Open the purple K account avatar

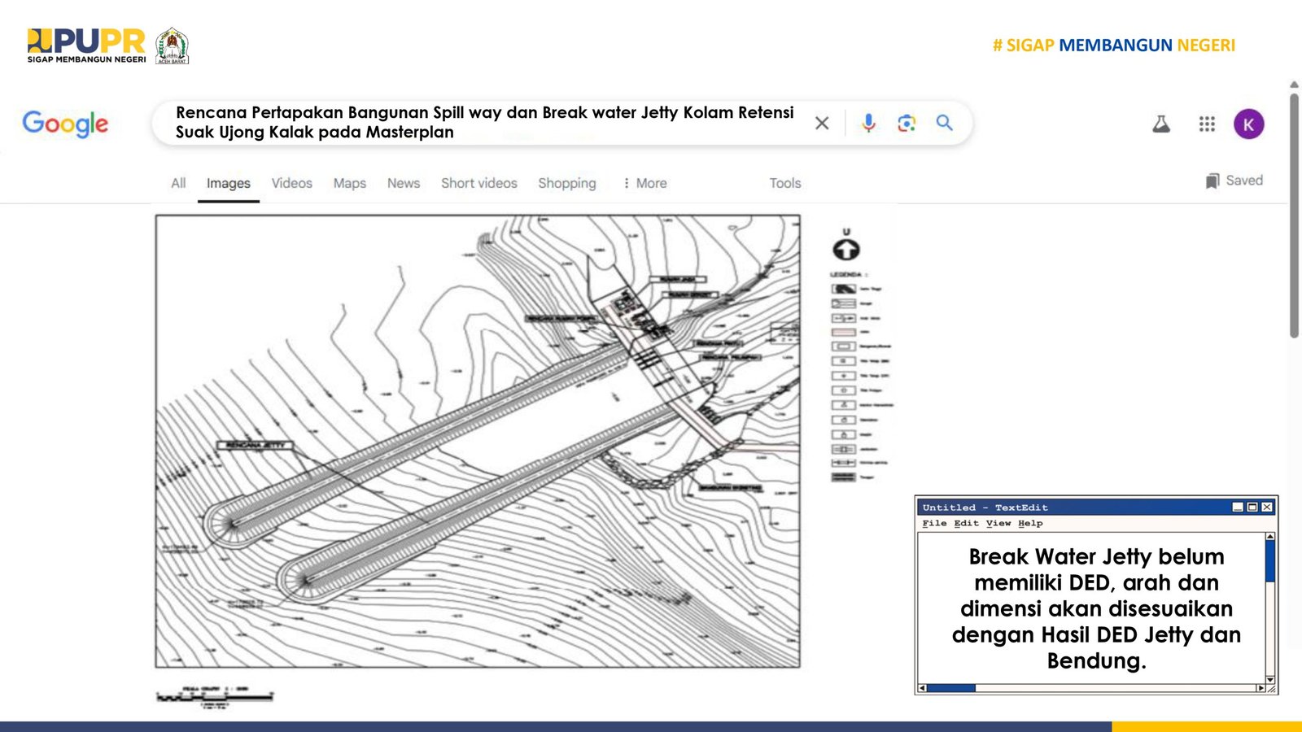(x=1248, y=124)
